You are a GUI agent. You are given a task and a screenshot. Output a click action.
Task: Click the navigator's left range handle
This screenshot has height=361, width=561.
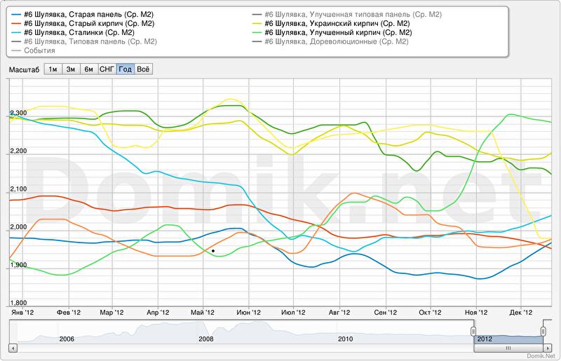pyautogui.click(x=473, y=330)
